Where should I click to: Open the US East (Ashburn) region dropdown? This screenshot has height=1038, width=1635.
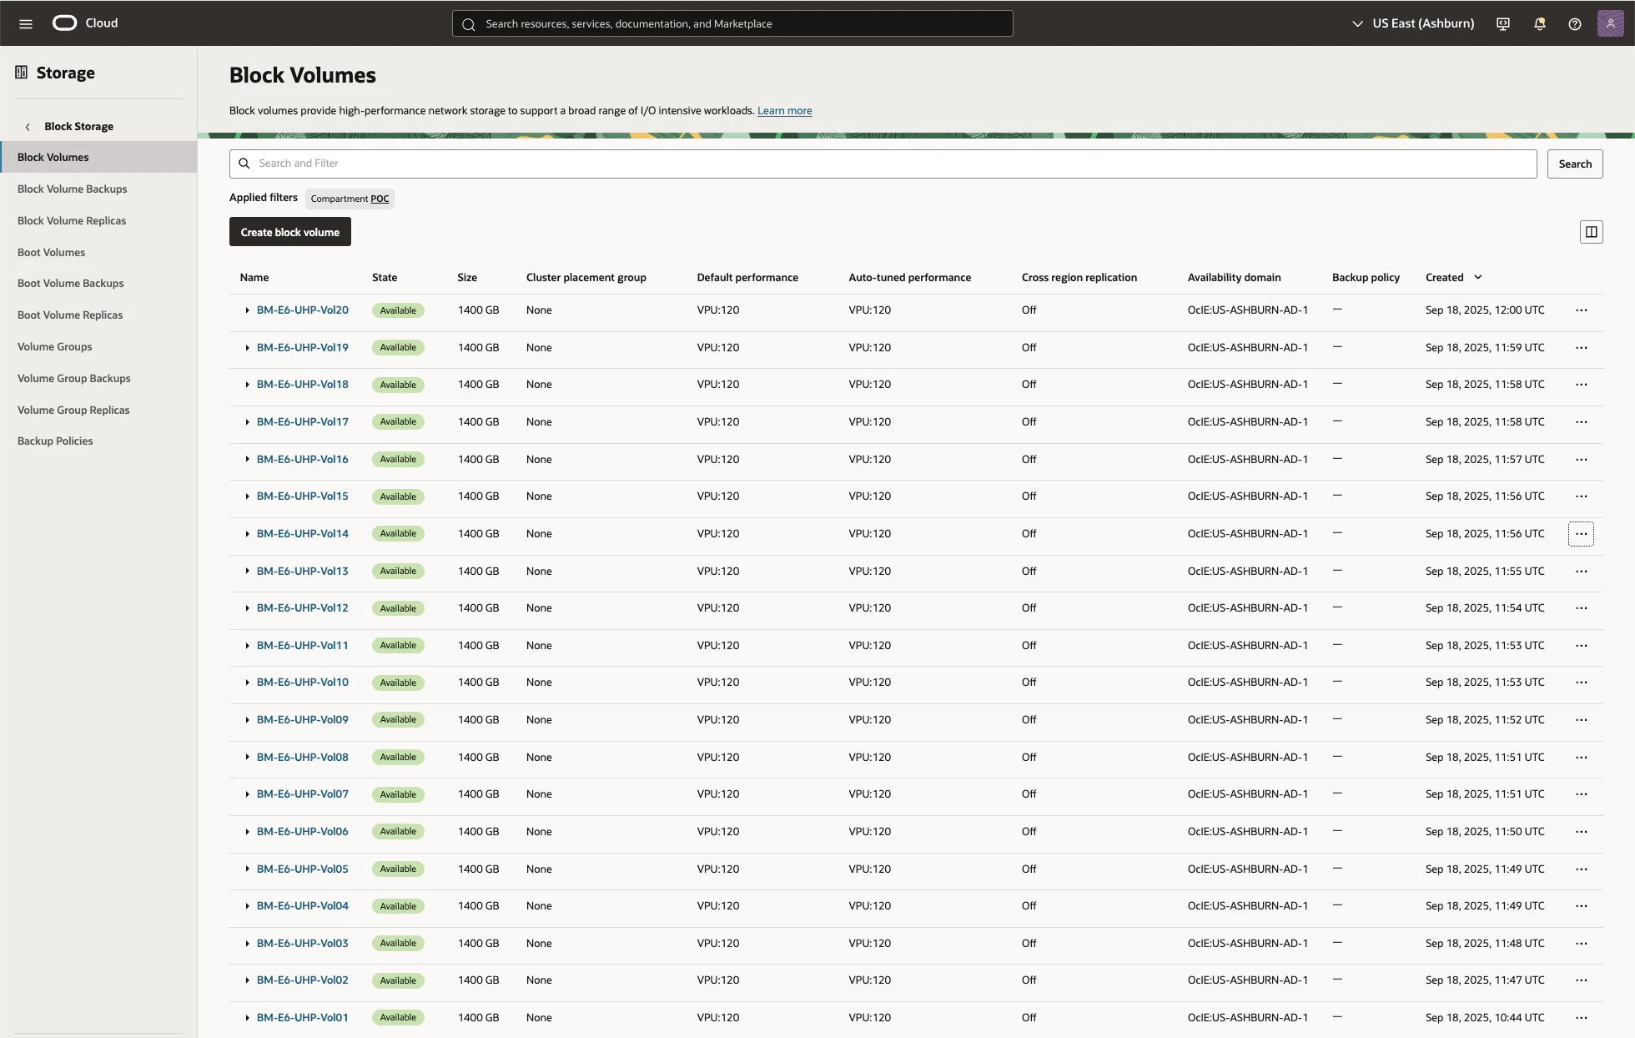tap(1413, 23)
